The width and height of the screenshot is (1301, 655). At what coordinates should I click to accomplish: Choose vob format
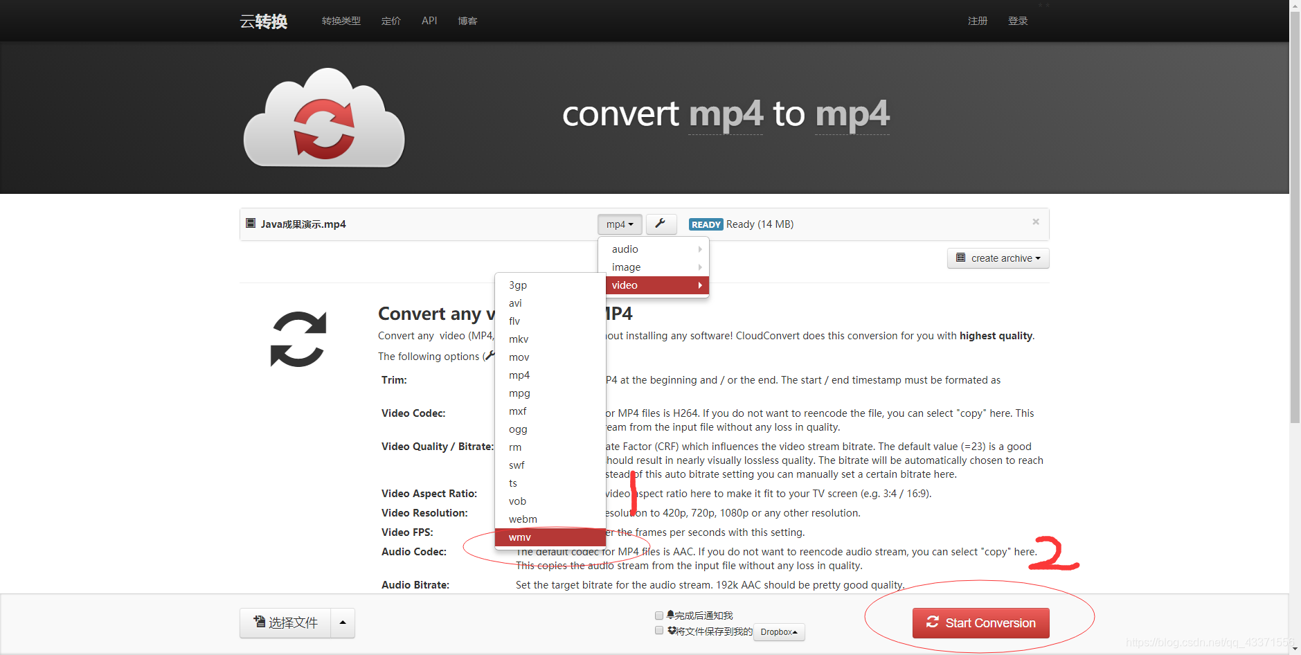point(550,501)
